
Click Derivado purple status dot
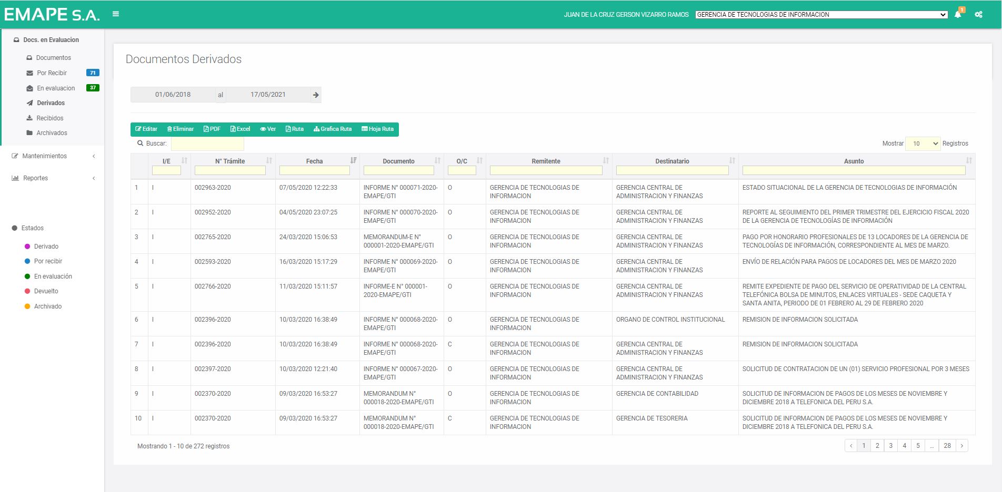tap(27, 247)
